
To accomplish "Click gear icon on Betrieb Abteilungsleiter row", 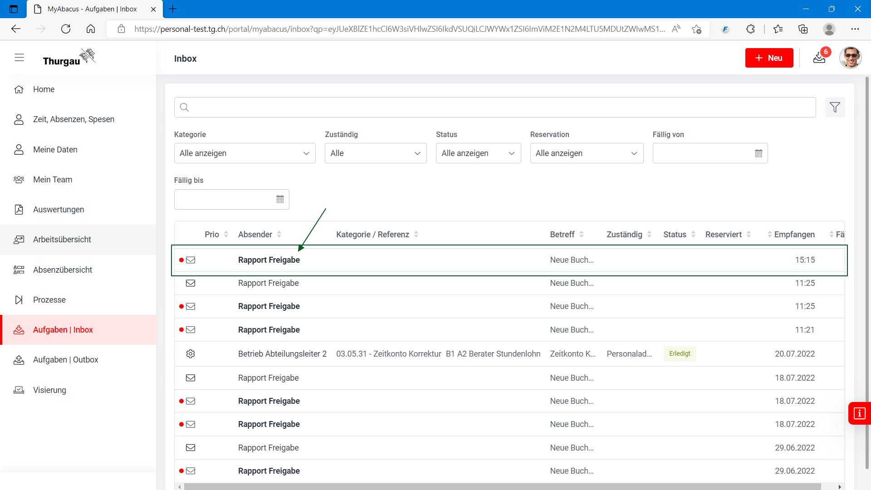I will (x=191, y=354).
